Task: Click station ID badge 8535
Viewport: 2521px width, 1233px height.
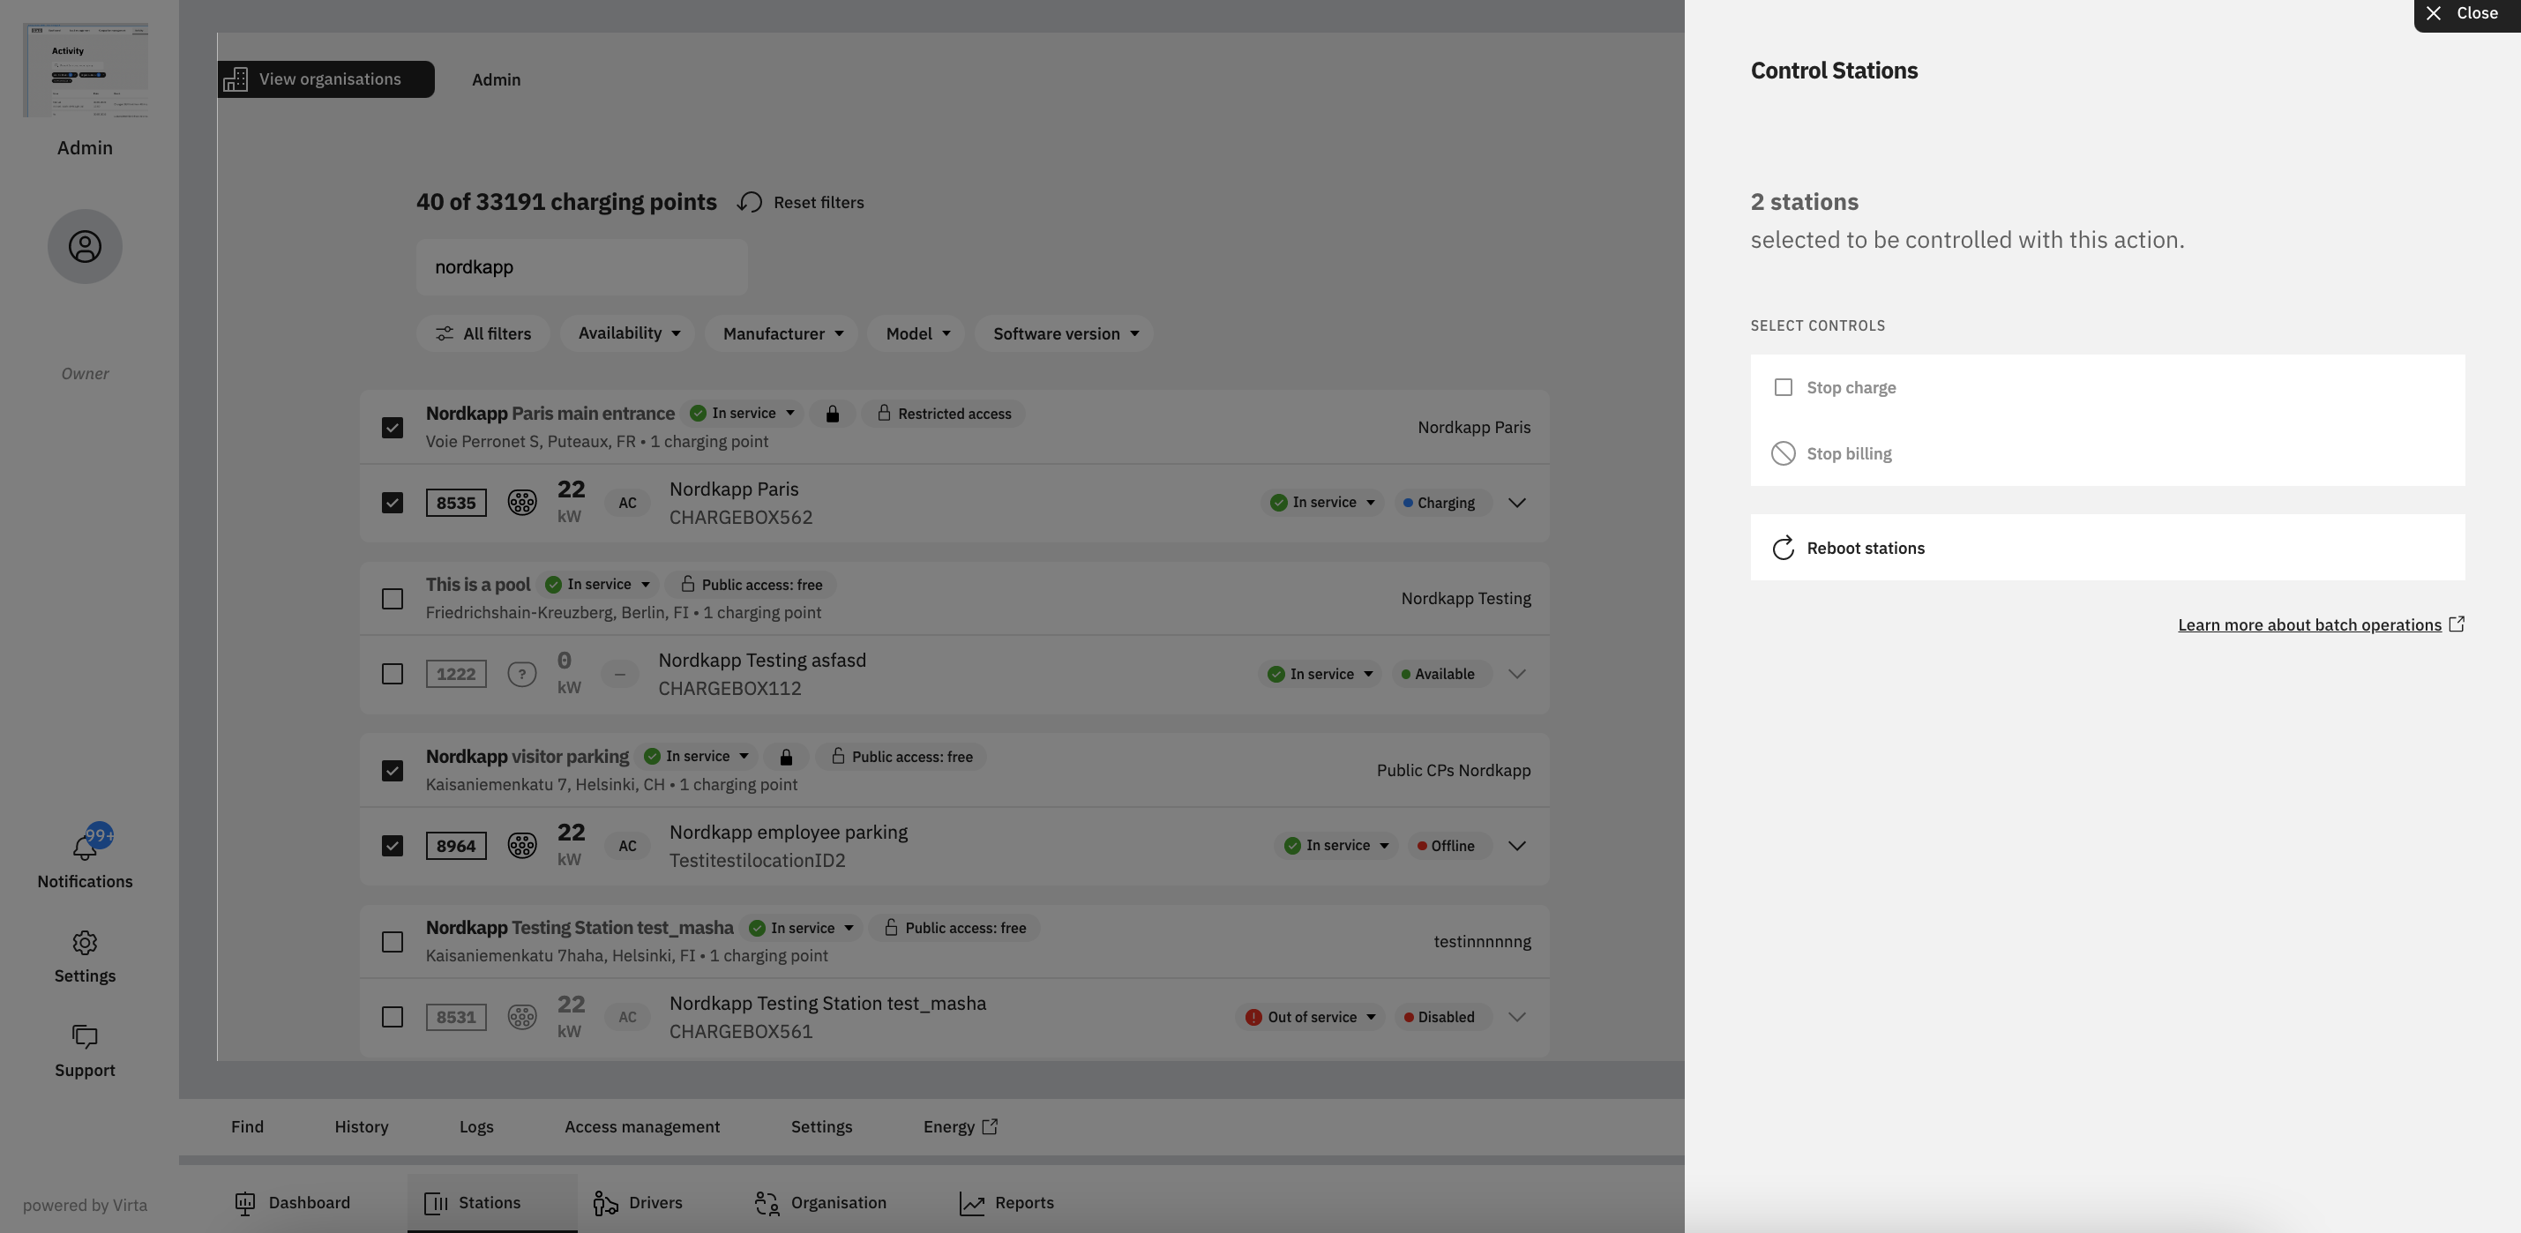Action: [456, 503]
